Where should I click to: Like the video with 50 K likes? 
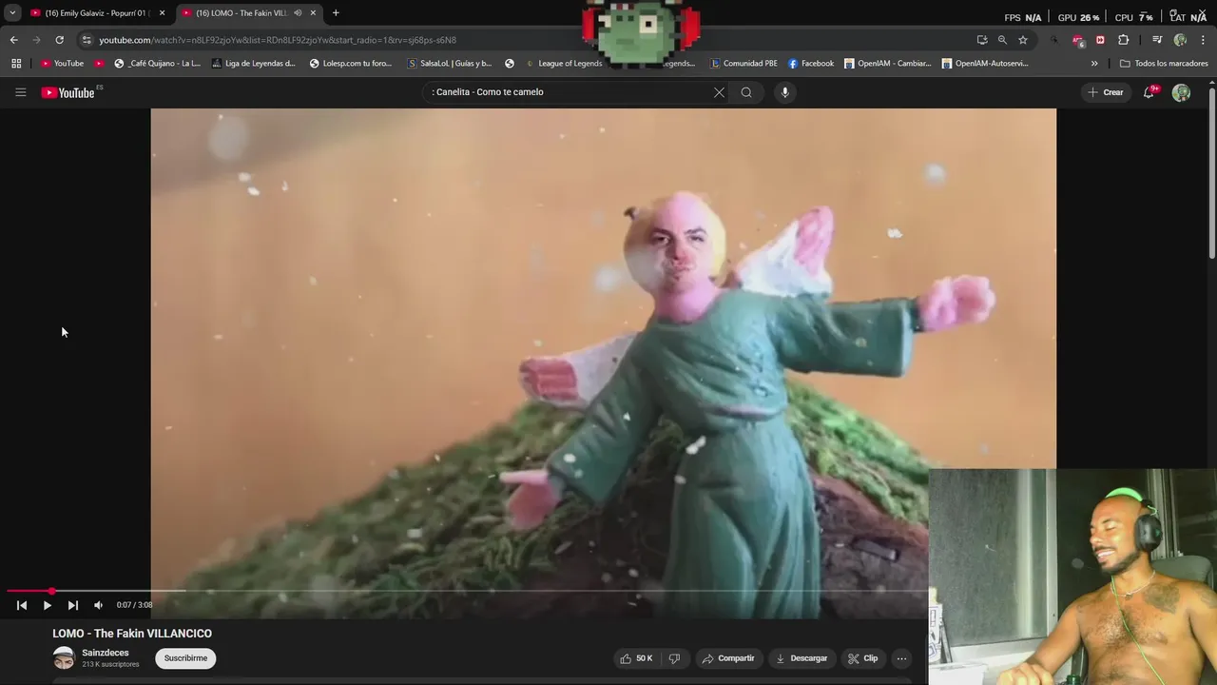click(636, 658)
